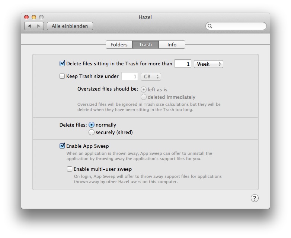
Task: Click the back navigation arrow
Action: coord(29,26)
